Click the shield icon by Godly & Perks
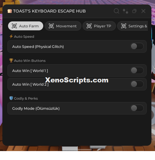Screen dimensions: 155x160 11,98
